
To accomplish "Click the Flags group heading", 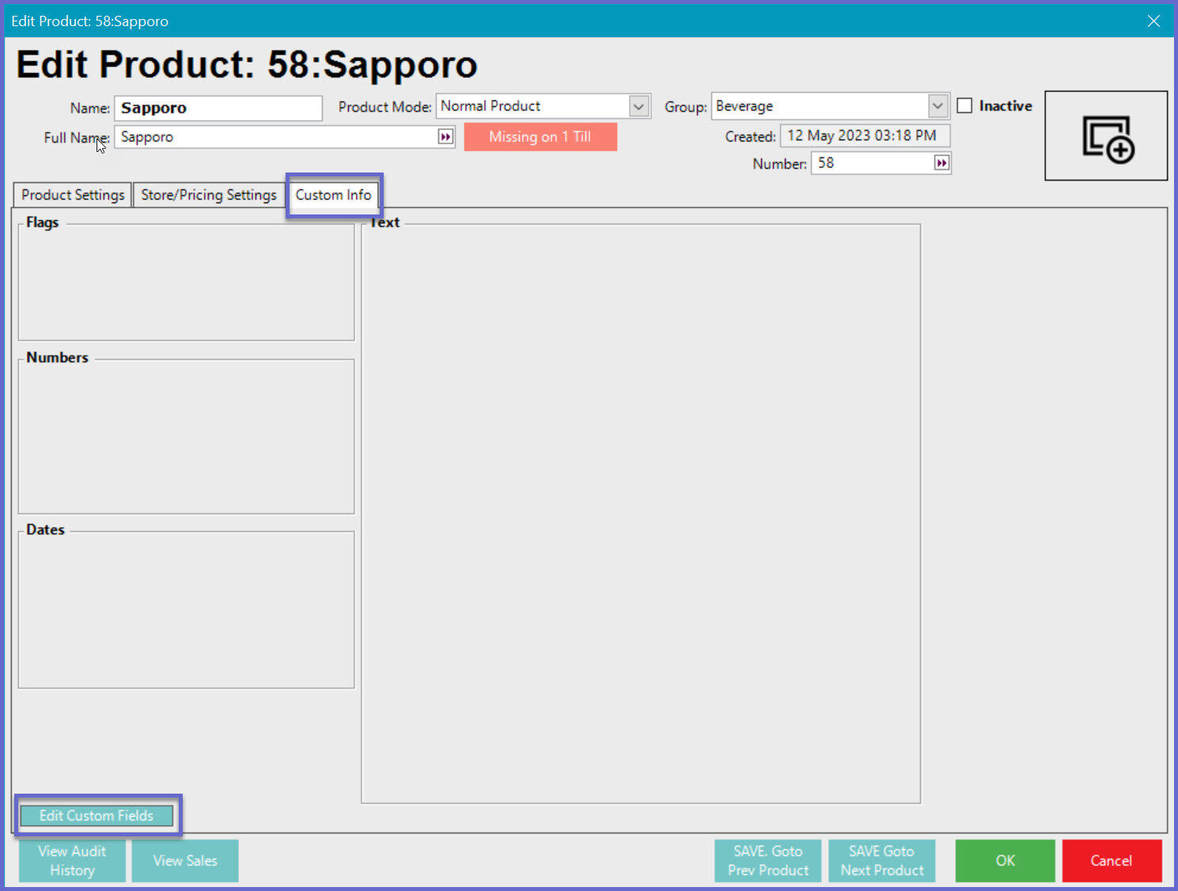I will coord(43,222).
